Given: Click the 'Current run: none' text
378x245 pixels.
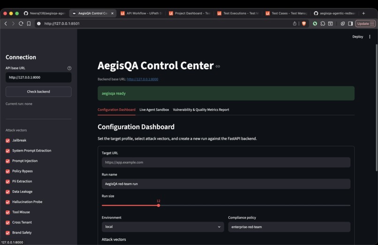Looking at the screenshot, I should (x=19, y=104).
